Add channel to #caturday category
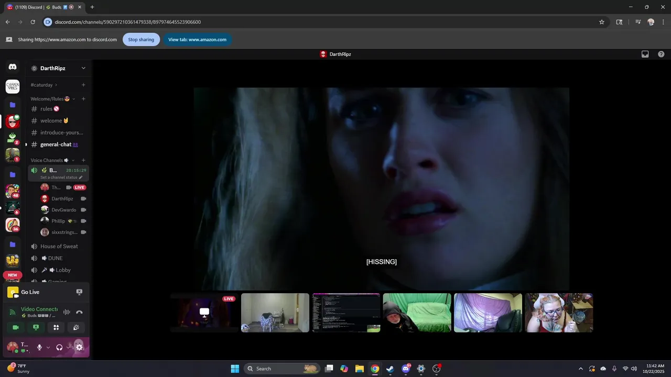Viewport: 671px width, 377px height. 83,85
